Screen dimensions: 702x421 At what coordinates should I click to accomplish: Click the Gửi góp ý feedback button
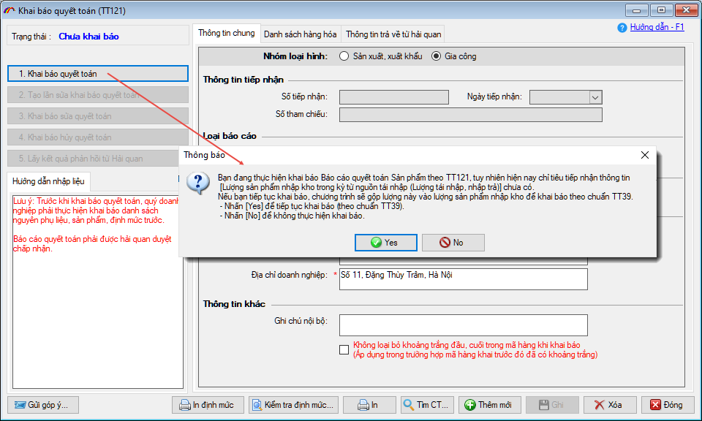tap(43, 405)
